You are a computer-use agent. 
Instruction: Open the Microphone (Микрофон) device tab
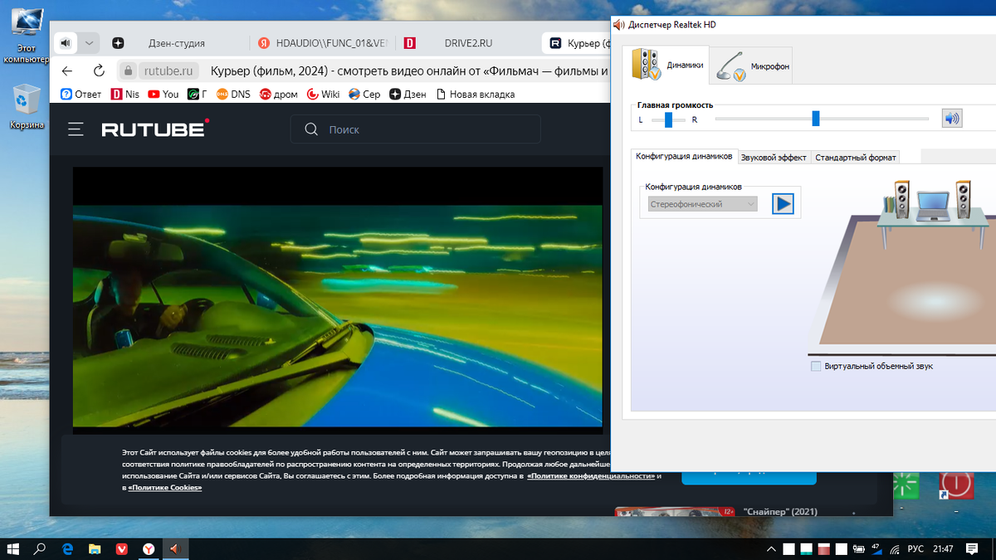coord(752,66)
